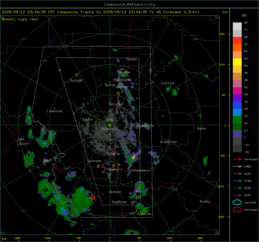Click the -100 mark on bottom km axis
The width and height of the screenshot is (259, 242).
47,238
